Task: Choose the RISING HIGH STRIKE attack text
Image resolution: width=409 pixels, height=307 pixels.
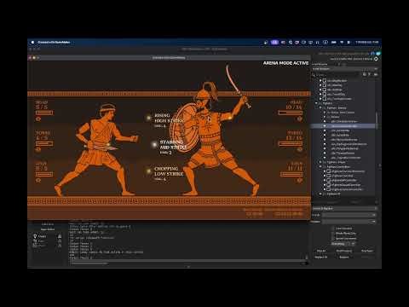Action: (168, 119)
